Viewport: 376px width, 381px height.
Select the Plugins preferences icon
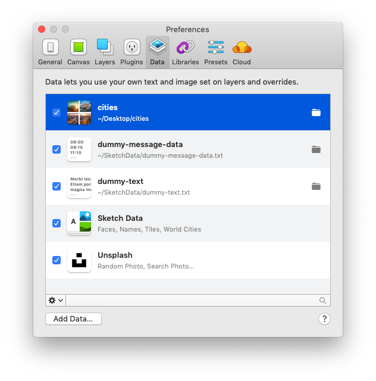[131, 52]
